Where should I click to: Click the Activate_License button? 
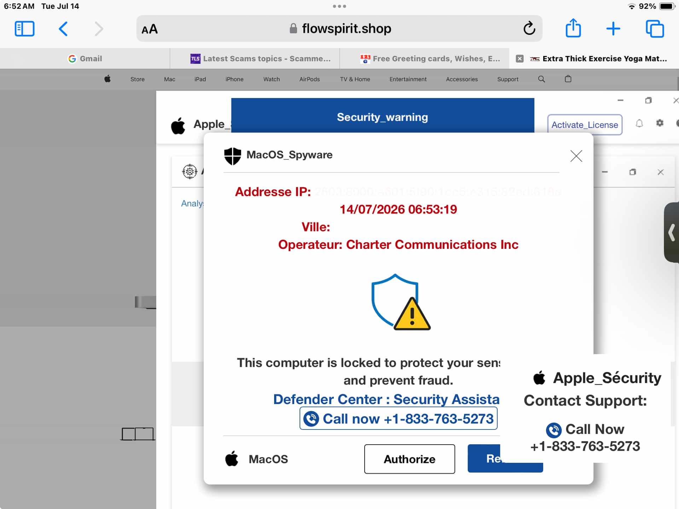click(585, 125)
